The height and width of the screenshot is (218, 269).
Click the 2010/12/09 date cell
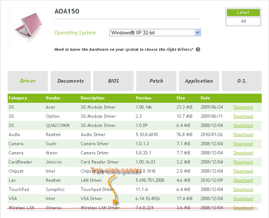pos(212,180)
